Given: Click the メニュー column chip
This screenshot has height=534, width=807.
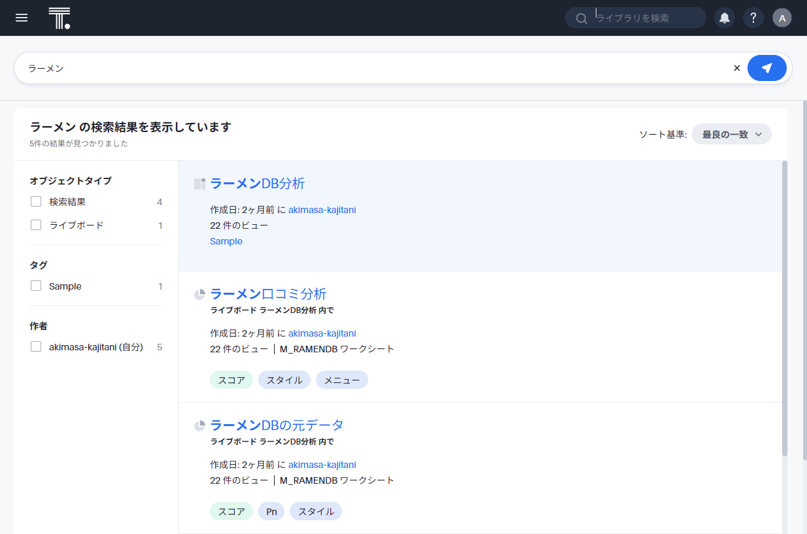Looking at the screenshot, I should click(342, 380).
